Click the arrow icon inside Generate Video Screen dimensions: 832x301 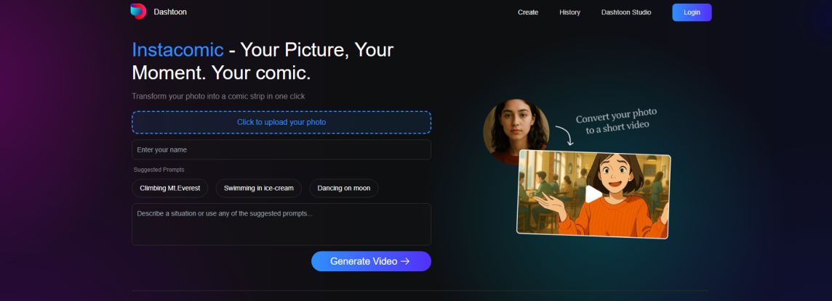tap(405, 261)
